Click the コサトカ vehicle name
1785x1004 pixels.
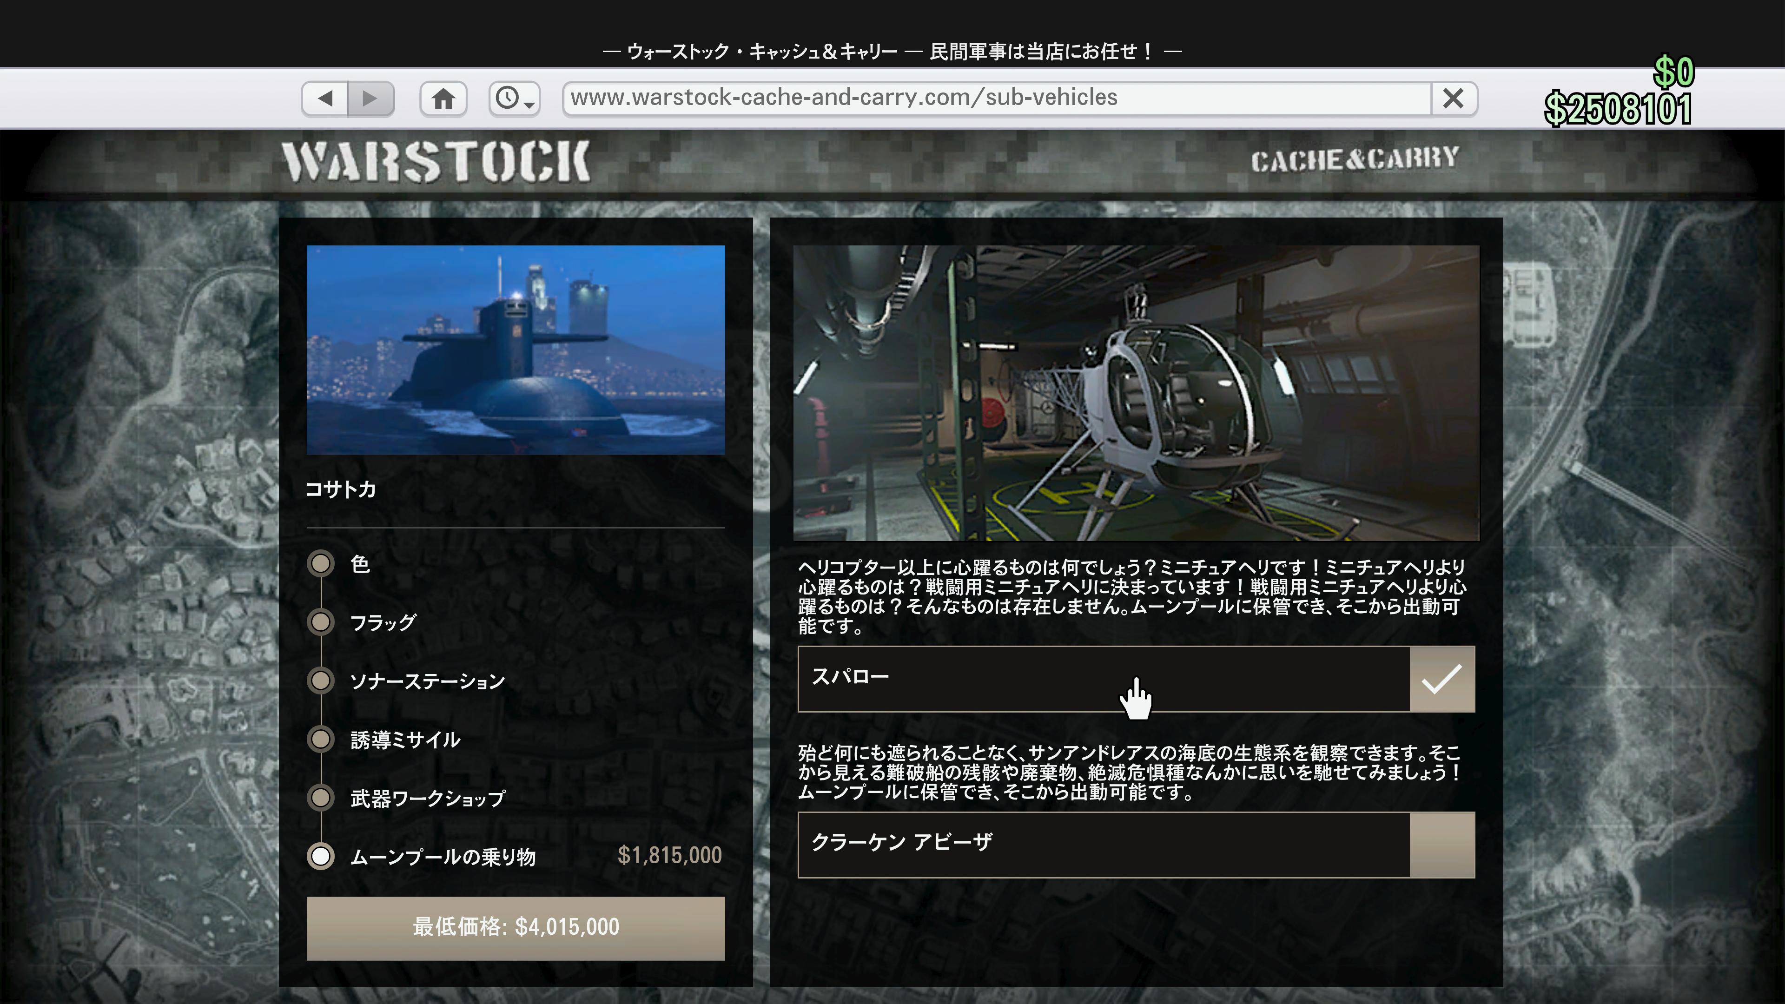click(x=340, y=489)
